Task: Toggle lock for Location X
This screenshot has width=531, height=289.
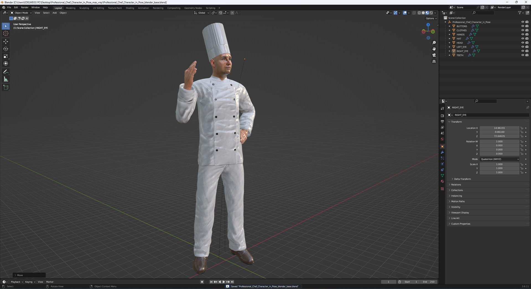Action: (x=522, y=128)
